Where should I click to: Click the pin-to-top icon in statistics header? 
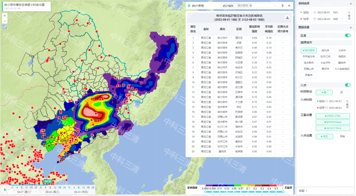pyautogui.click(x=282, y=6)
